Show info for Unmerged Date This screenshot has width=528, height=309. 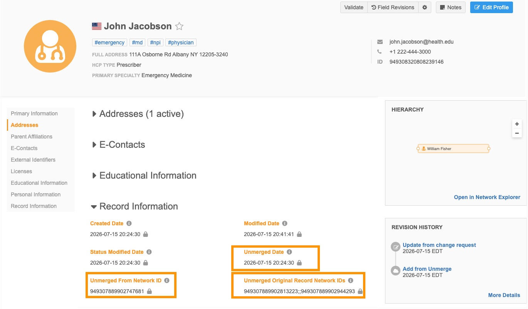[x=289, y=252]
